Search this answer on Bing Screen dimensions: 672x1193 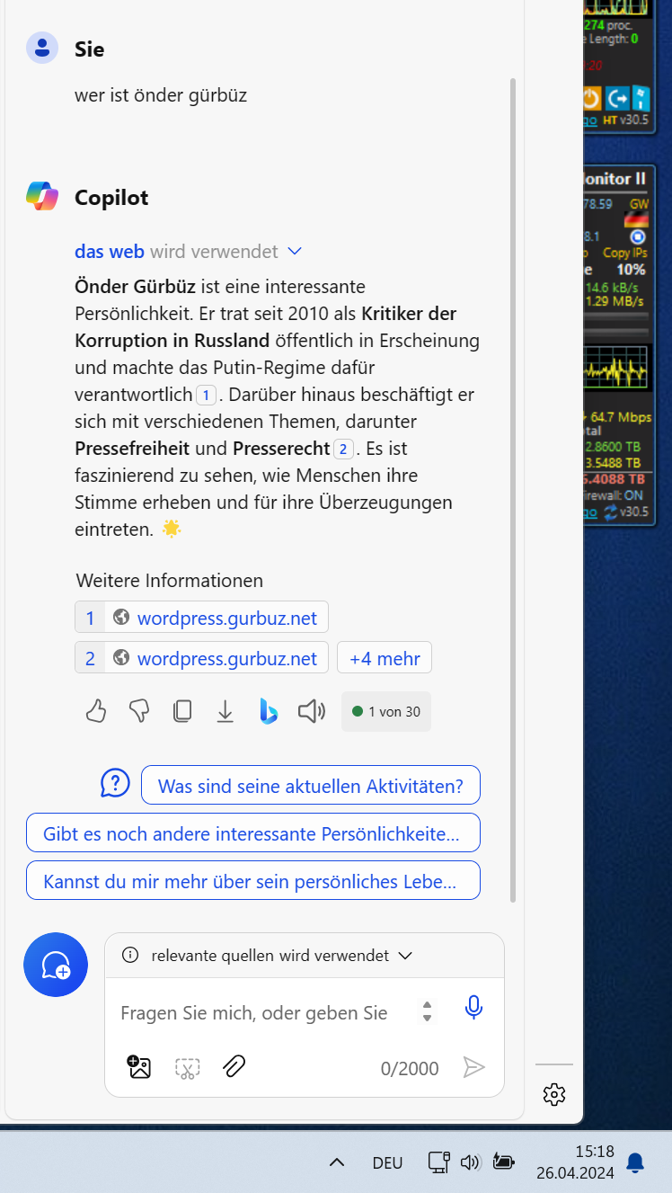[268, 711]
